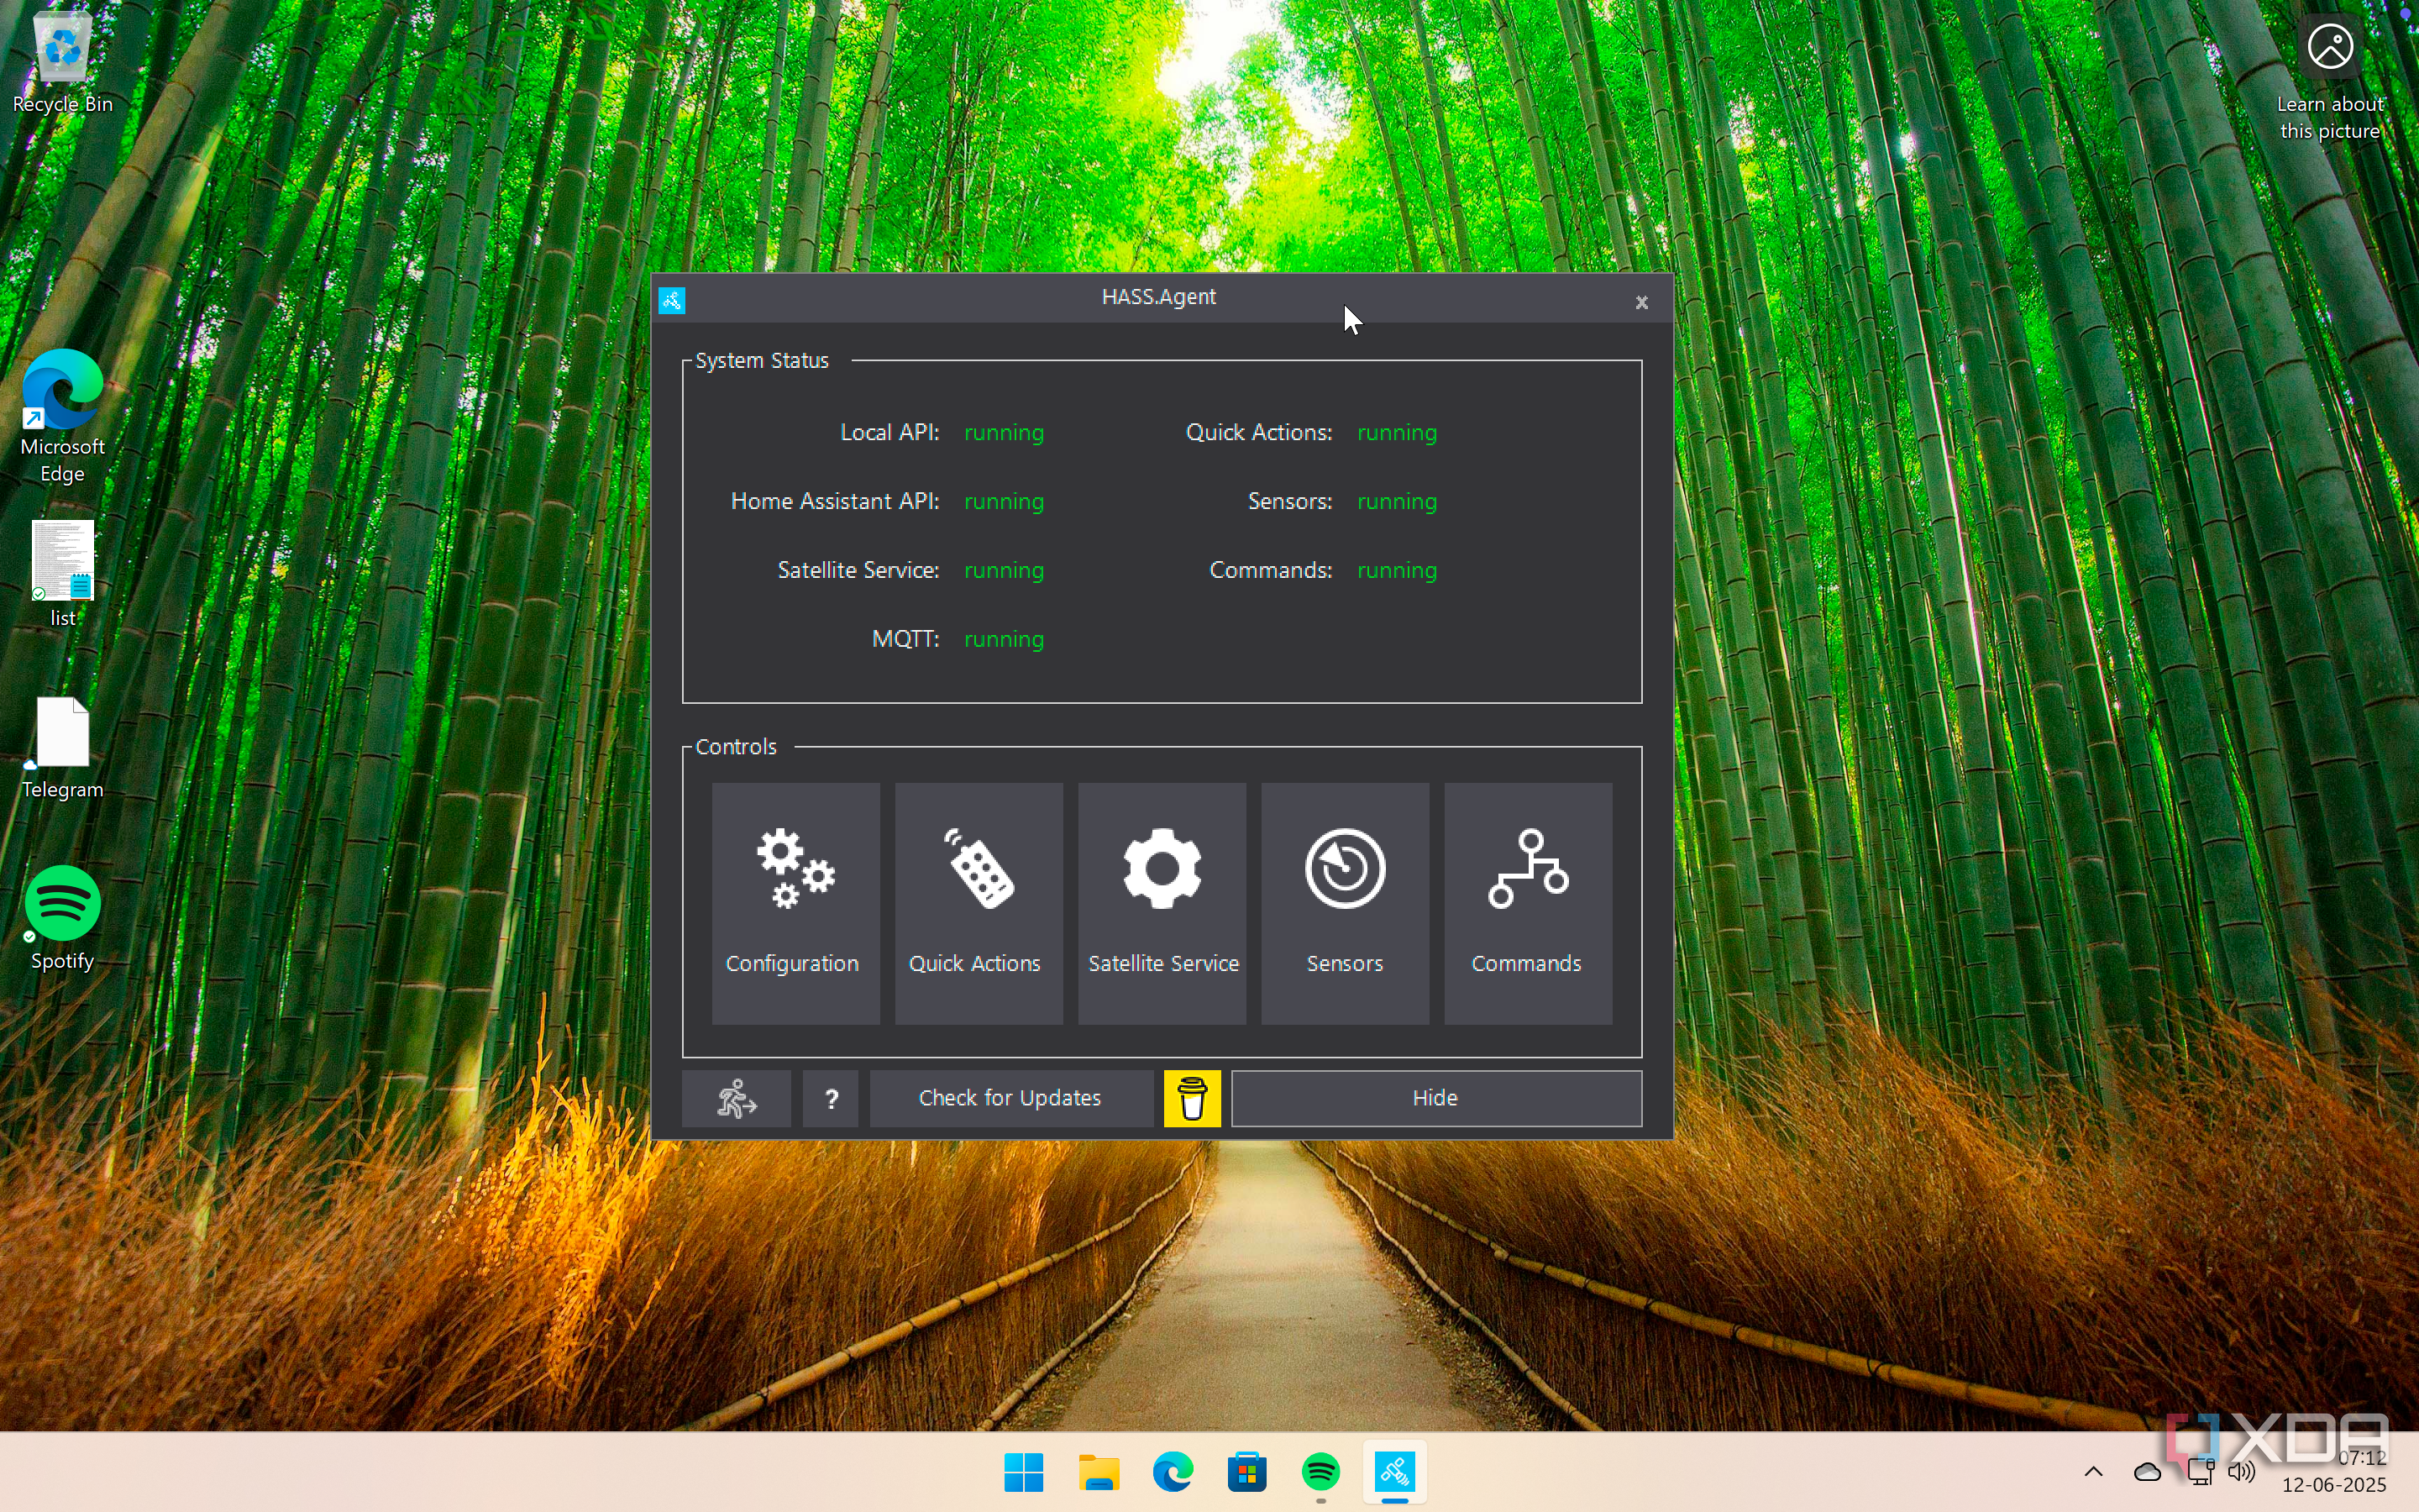Click the Sensors running status text
This screenshot has height=1512, width=2419.
point(1397,501)
